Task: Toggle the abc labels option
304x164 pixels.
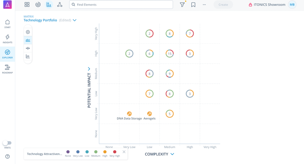Action: 28,40
